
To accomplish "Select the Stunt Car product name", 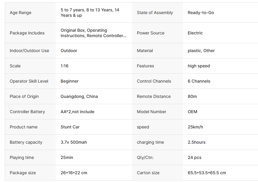I will (70, 127).
